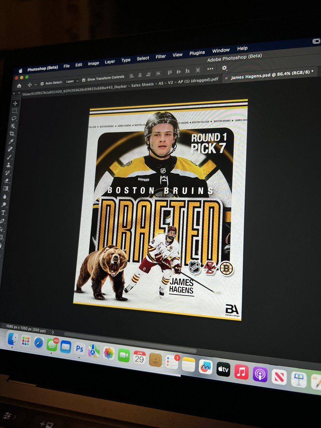Viewport: 321px width, 428px height.
Task: Open the Apple menu
Action: 20,70
